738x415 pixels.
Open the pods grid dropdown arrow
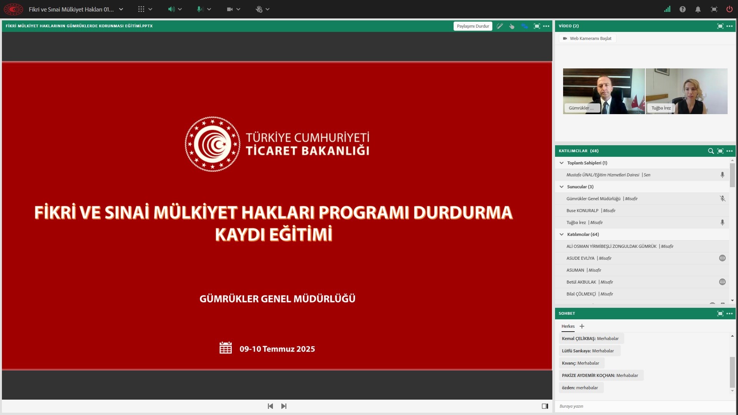pyautogui.click(x=150, y=9)
